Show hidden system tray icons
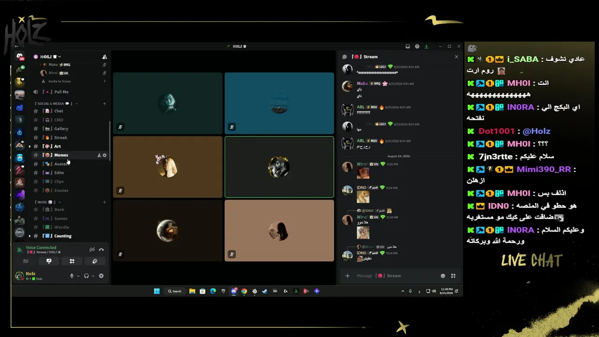The height and width of the screenshot is (337, 599). 402,291
